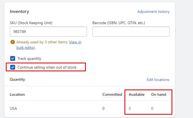Click the yellow warning icon beside SKU notice
Image resolution: width=193 pixels, height=118 pixels.
point(12,42)
